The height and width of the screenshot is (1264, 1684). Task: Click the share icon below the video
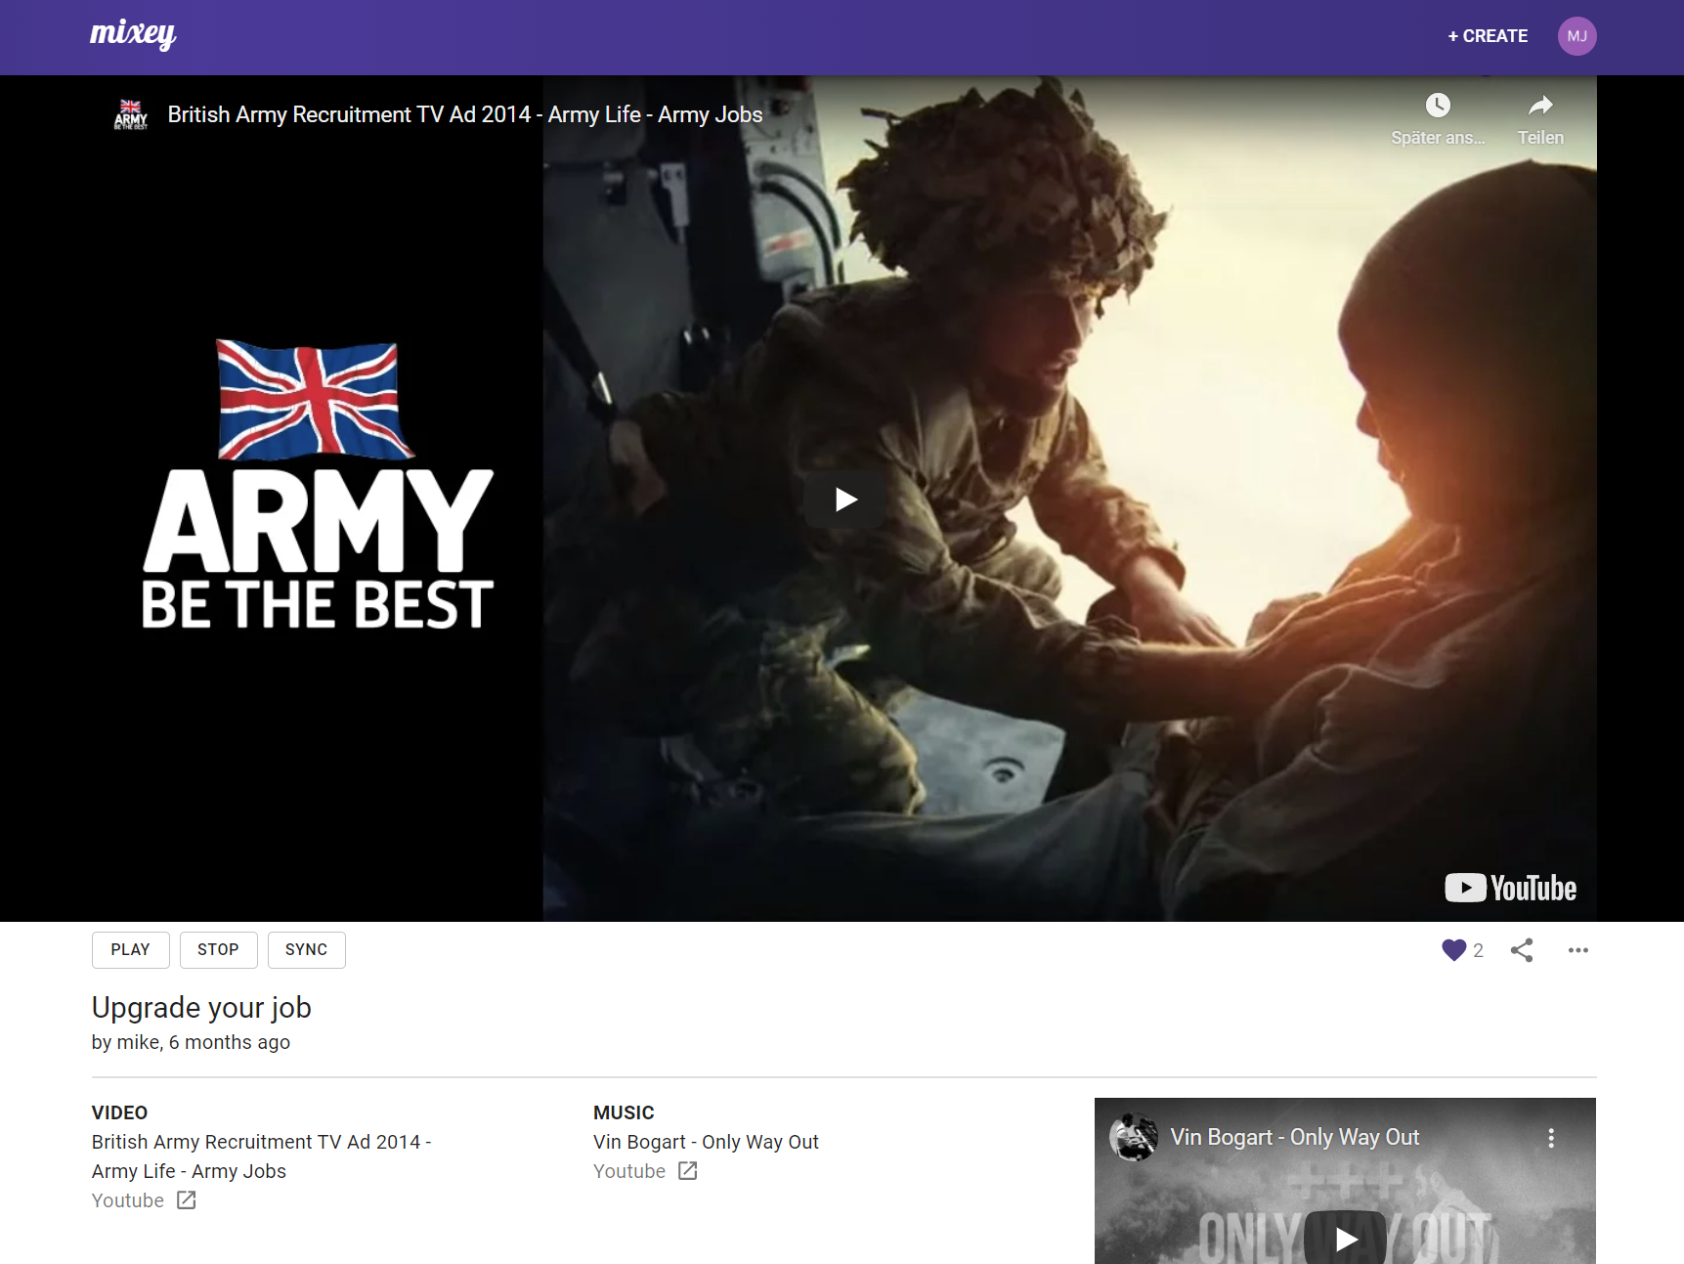pyautogui.click(x=1522, y=950)
